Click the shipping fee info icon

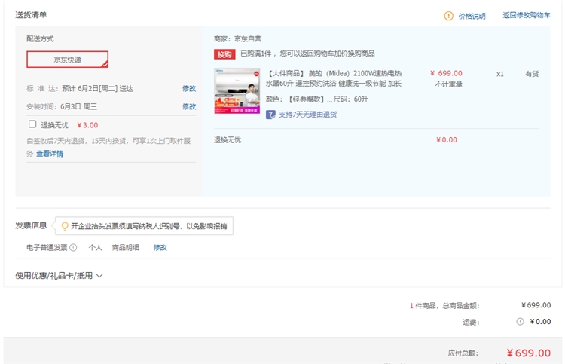[x=520, y=322]
